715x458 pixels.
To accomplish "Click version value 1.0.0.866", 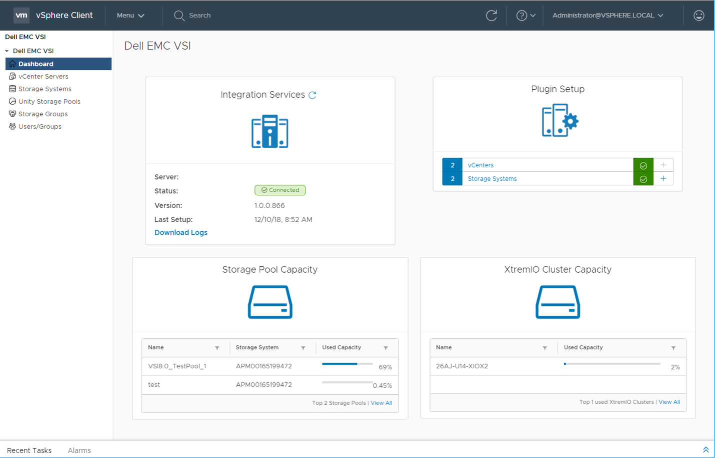I will (x=269, y=206).
